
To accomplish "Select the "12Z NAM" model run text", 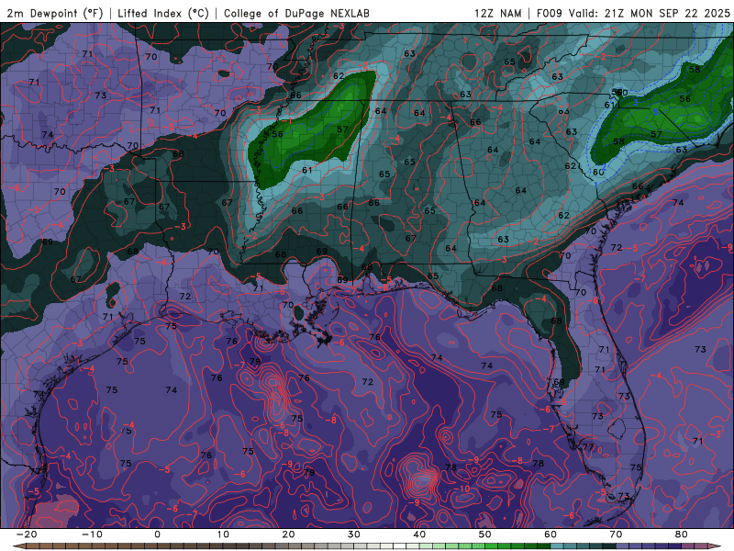I will pos(498,13).
